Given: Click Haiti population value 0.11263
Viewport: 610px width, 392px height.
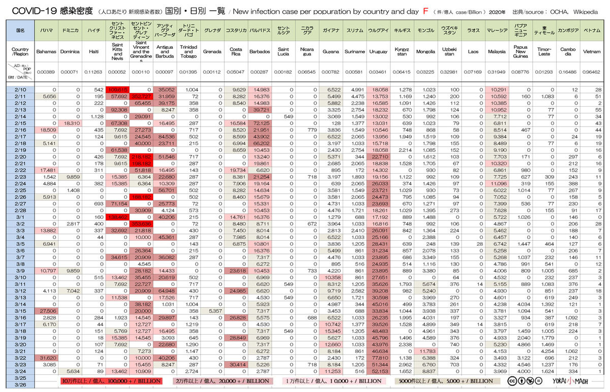Looking at the screenshot, I should click(93, 73).
